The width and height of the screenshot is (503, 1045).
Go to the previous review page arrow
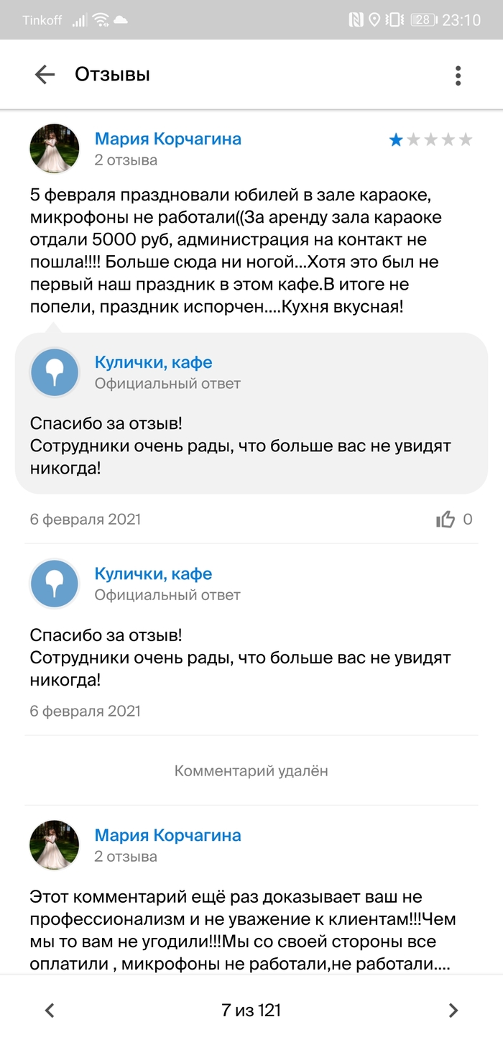pos(50,1011)
